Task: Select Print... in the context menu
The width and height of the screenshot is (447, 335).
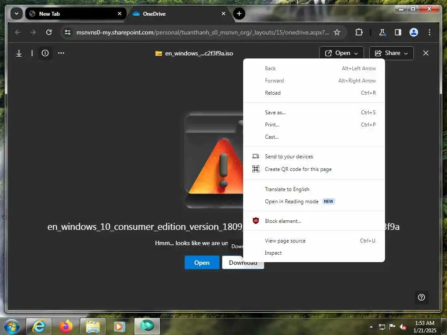Action: coord(314,125)
